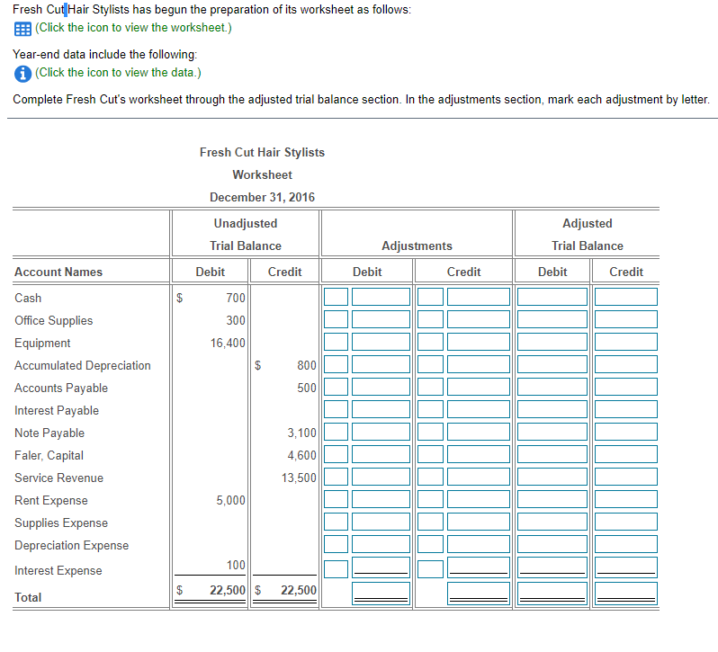Select Interest Expense adjustments debit amount field

point(381,567)
